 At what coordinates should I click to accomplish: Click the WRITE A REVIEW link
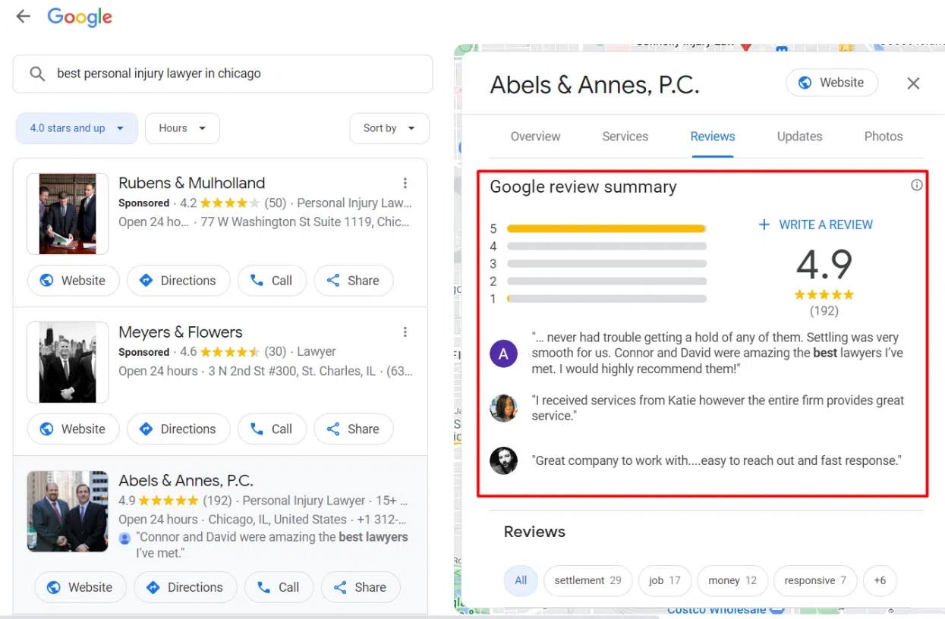pyautogui.click(x=816, y=225)
